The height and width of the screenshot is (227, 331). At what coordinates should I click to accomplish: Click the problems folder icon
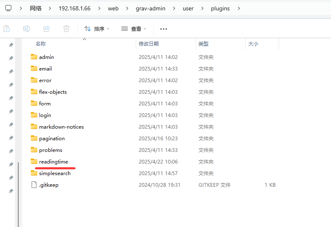(34, 149)
